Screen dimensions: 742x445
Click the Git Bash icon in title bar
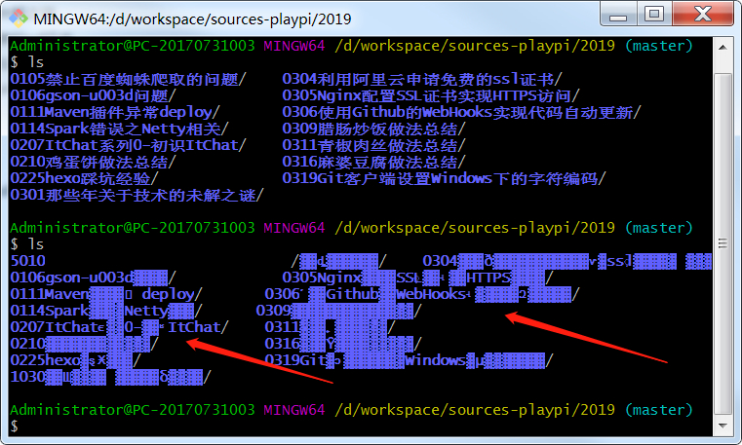click(19, 19)
